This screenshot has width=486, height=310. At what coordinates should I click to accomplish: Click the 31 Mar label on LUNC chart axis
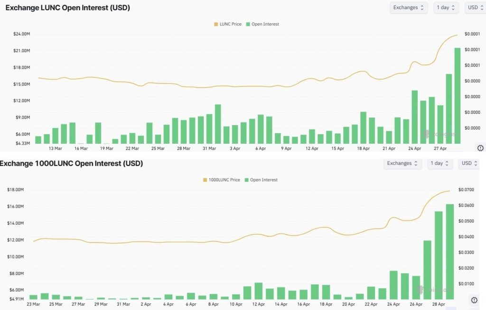(209, 148)
